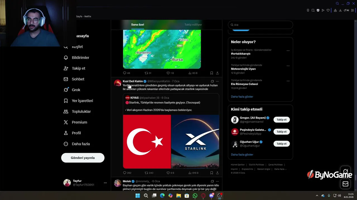Bookmark the weather map post
Screen dimensions: 357x200
point(212,73)
